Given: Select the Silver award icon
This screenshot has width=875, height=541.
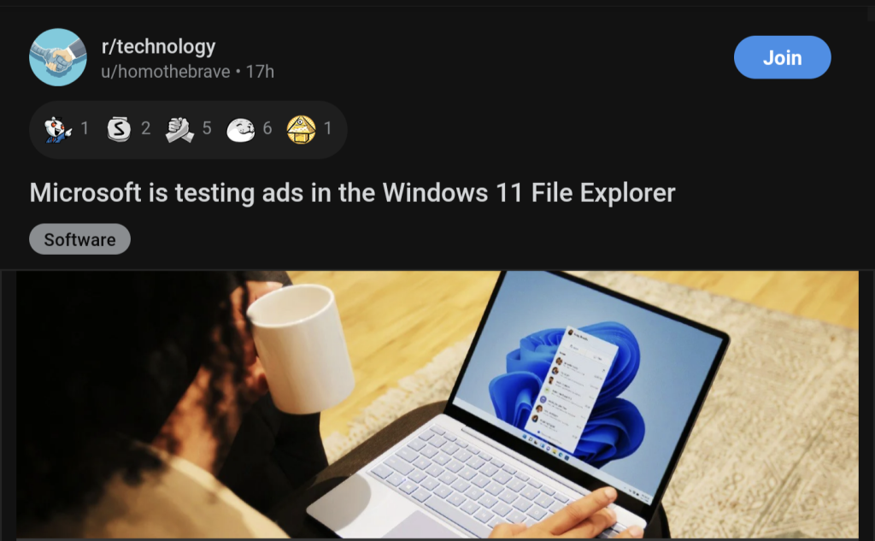Looking at the screenshot, I should click(119, 129).
